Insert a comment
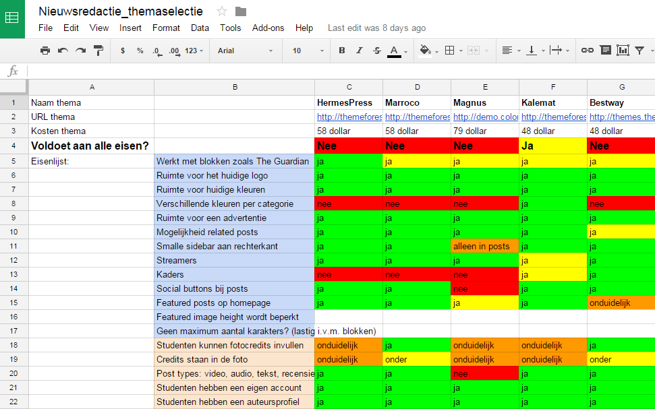 click(x=605, y=51)
